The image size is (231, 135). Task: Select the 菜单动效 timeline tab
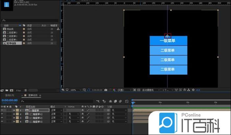click(34, 96)
